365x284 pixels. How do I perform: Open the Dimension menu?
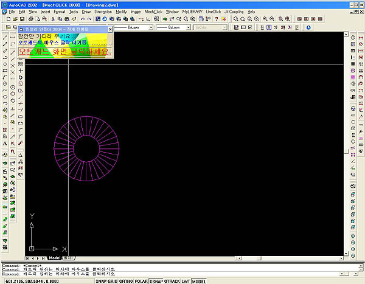tap(103, 12)
